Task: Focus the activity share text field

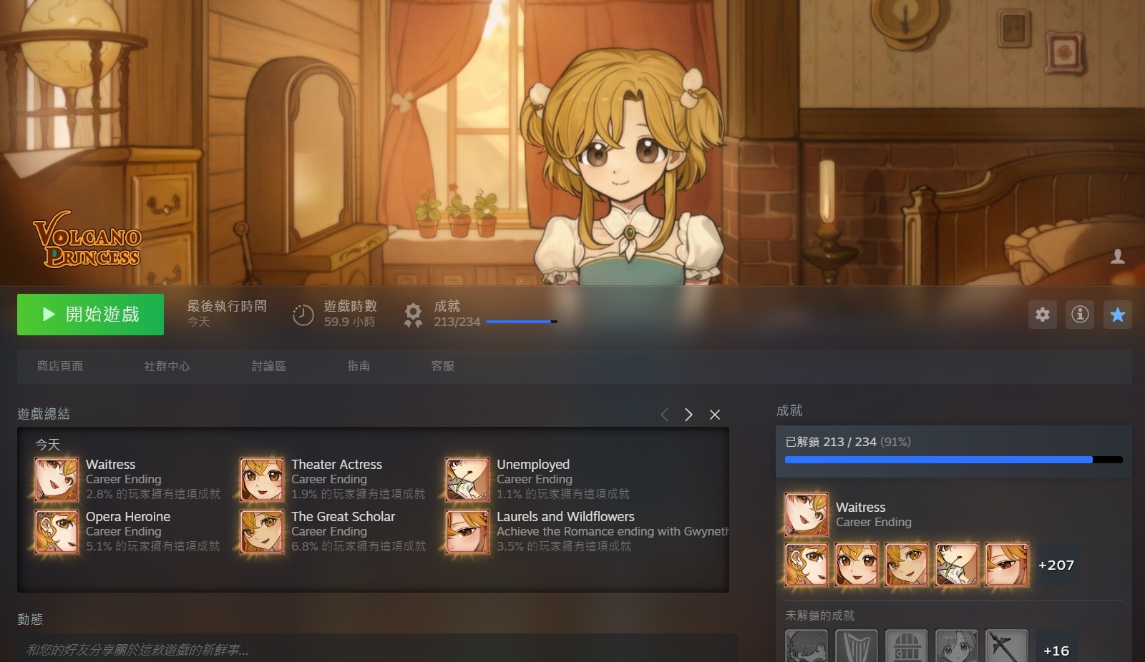Action: [x=378, y=650]
